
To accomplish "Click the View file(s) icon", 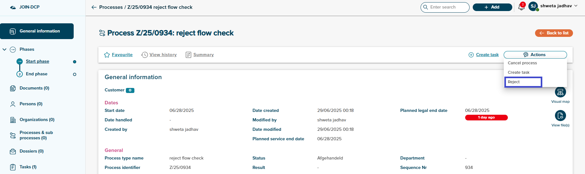I will coord(560,116).
